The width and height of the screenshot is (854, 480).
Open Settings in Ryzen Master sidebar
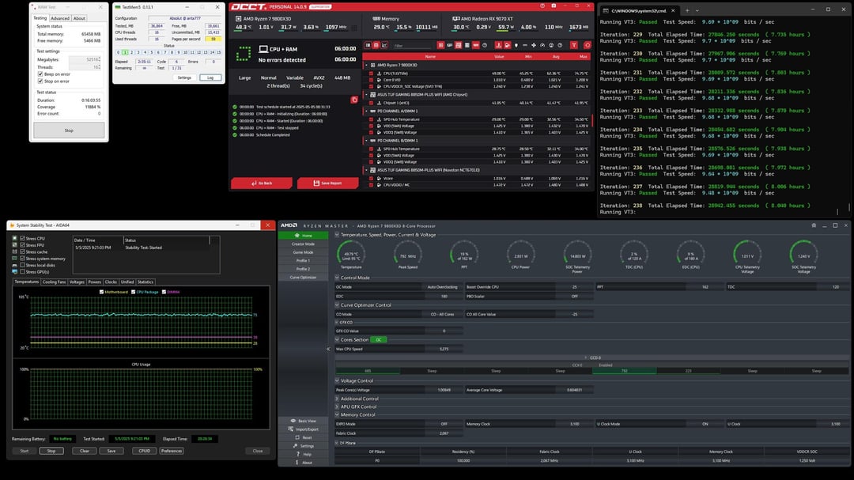point(304,446)
